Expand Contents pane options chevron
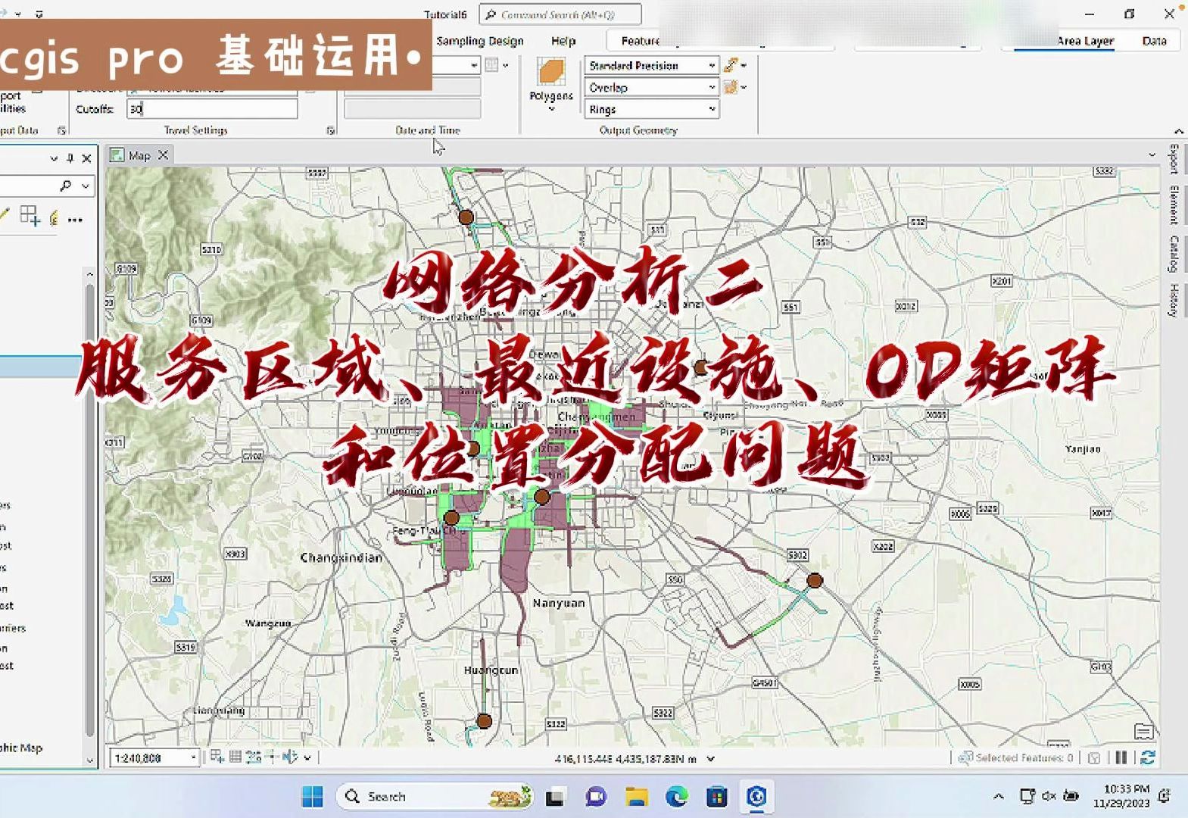The height and width of the screenshot is (818, 1188). pos(54,158)
